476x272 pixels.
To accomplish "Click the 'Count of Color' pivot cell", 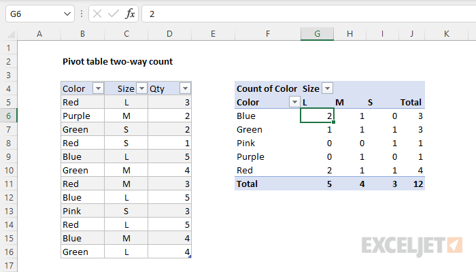I will pos(267,88).
